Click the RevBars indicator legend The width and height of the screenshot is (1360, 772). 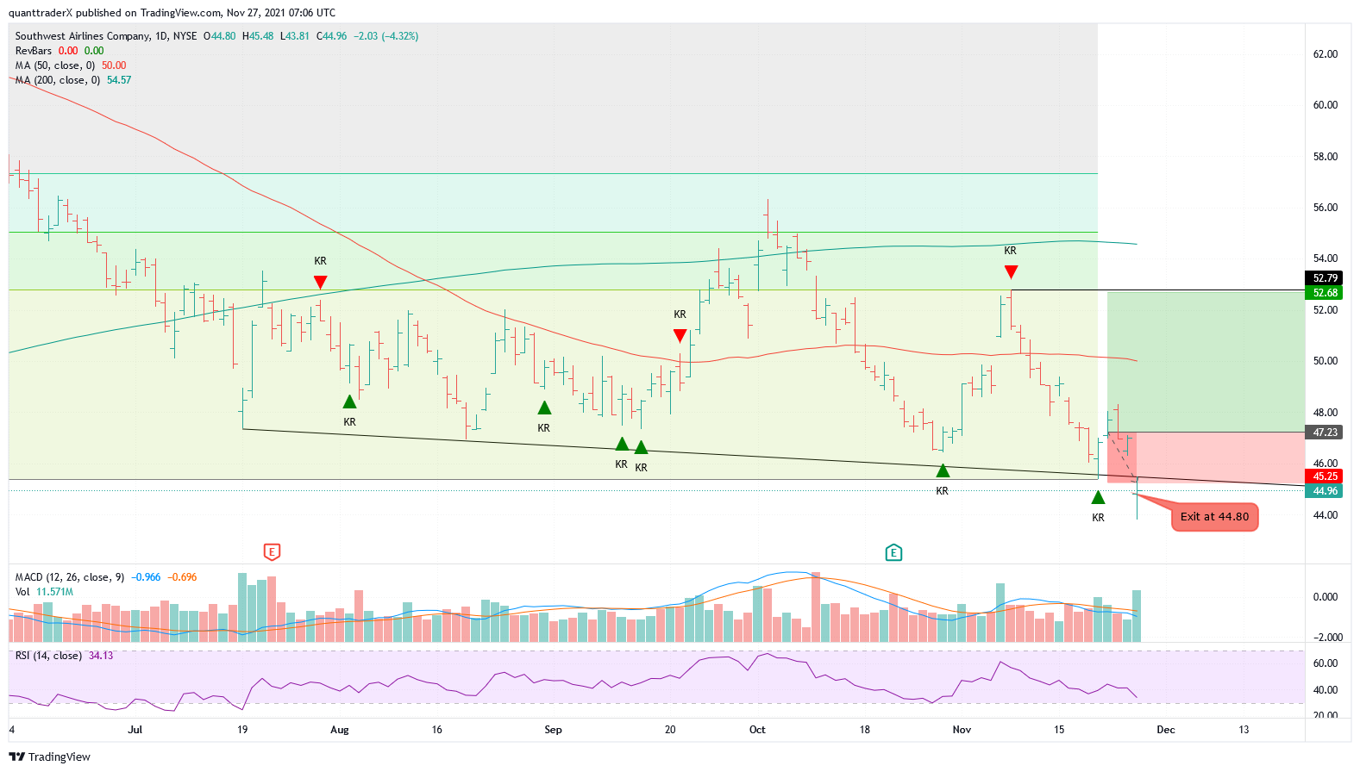pyautogui.click(x=34, y=51)
